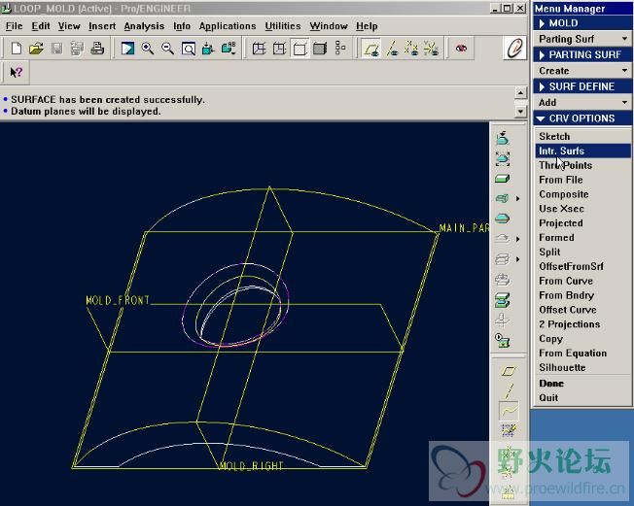The image size is (634, 506).
Task: Switch display to Wireframe mode
Action: point(259,49)
